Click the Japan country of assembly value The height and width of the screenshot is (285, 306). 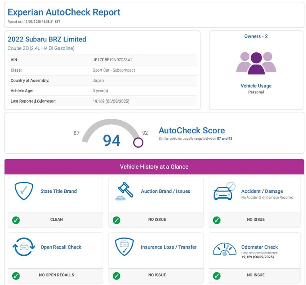[98, 80]
